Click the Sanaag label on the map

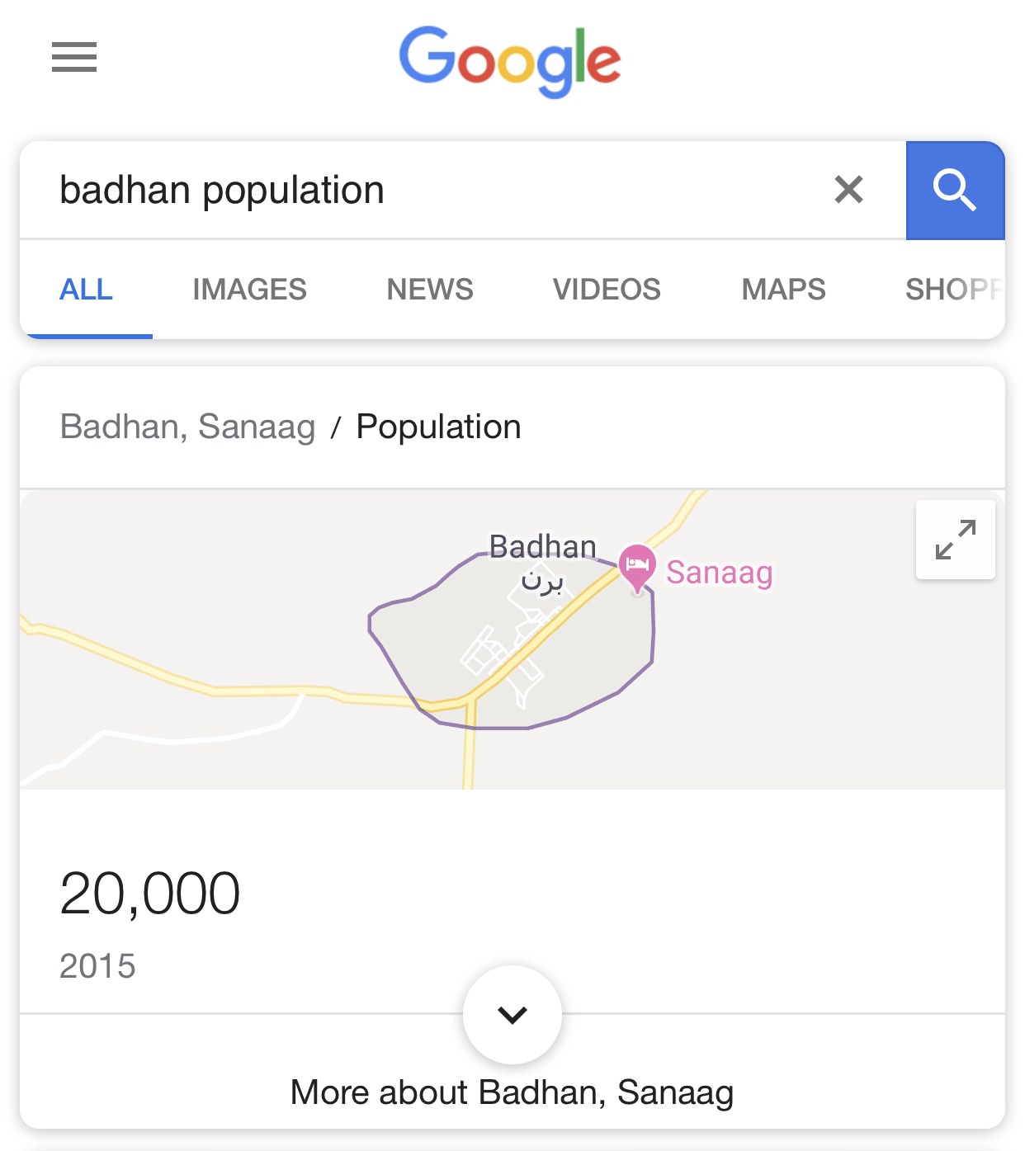[x=720, y=573]
